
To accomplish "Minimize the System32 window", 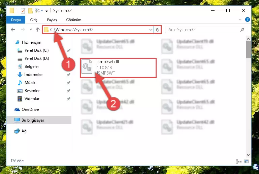I will point(213,10).
